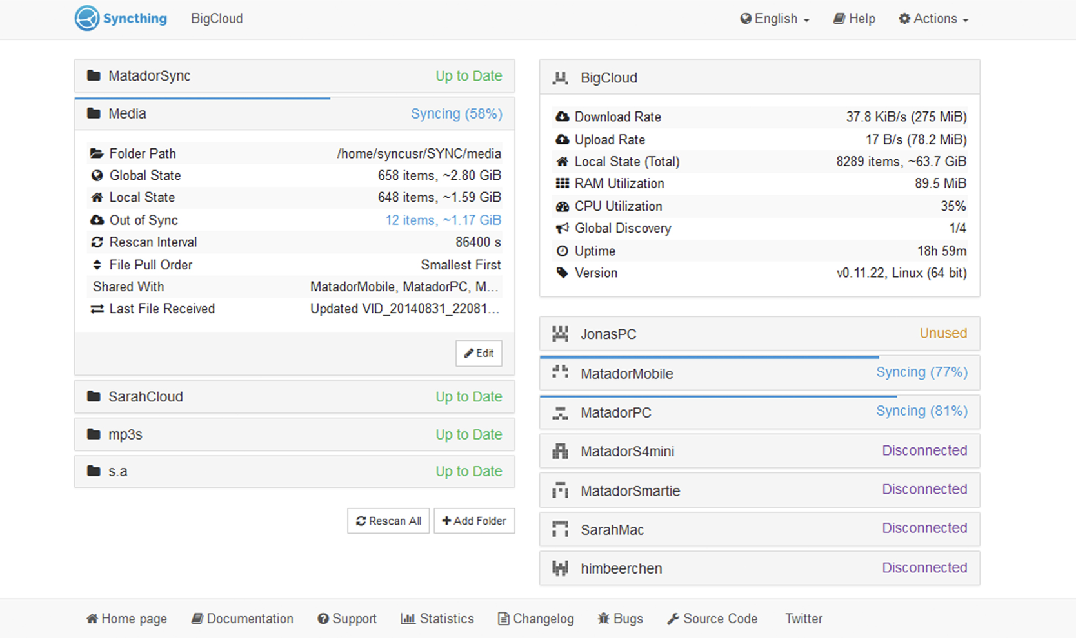
Task: Click the Syncthing logo icon
Action: point(86,18)
